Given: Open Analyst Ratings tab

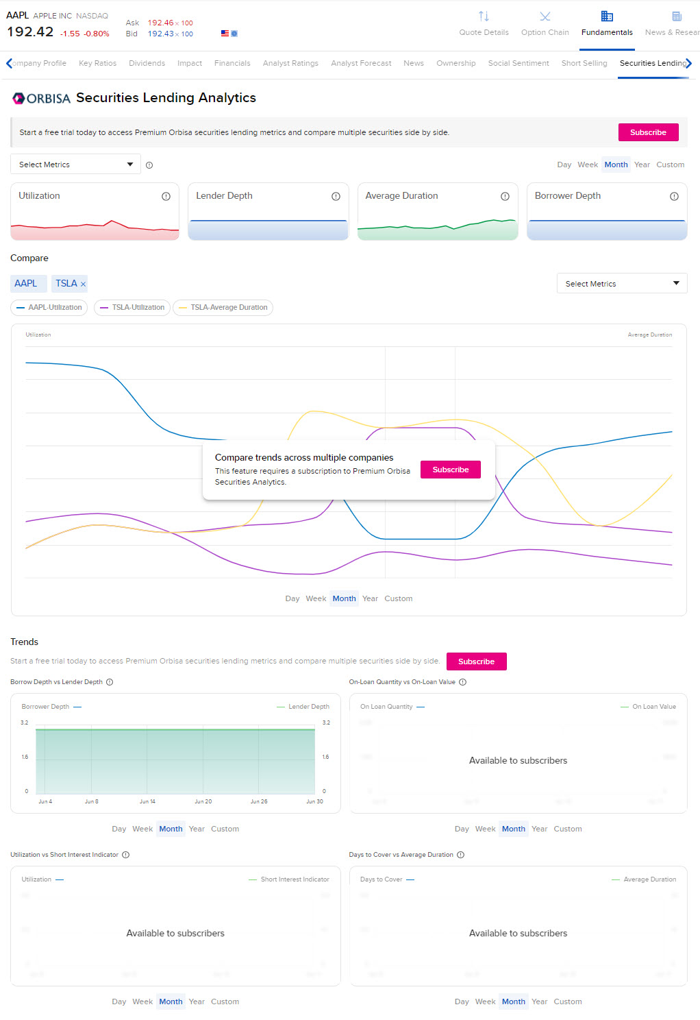Looking at the screenshot, I should pos(290,63).
